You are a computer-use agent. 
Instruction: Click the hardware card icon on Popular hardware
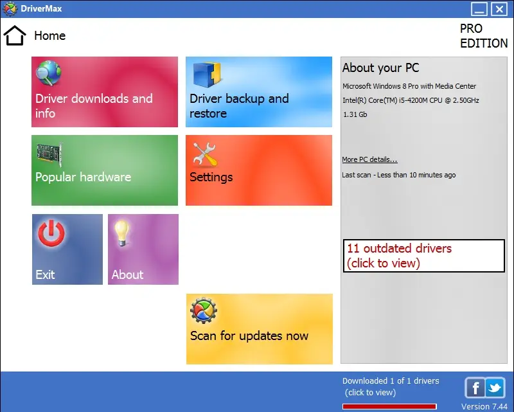click(x=49, y=154)
